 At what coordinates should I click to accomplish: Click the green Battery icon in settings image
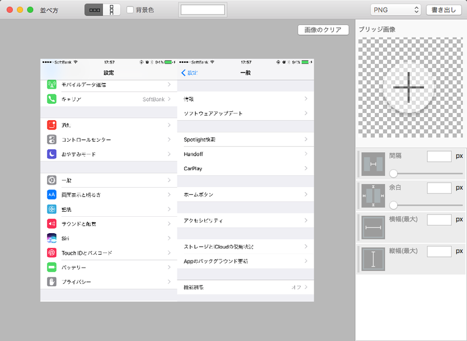click(x=51, y=268)
